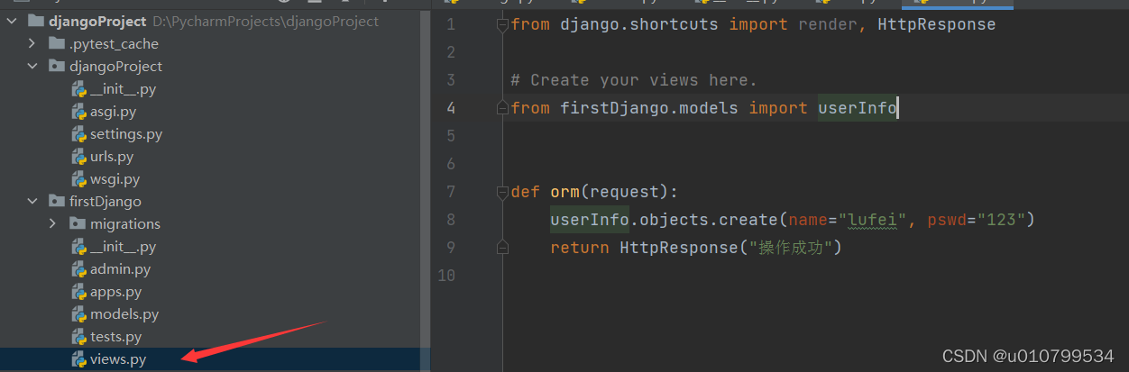
Task: Expand the migrations folder
Action: click(53, 223)
